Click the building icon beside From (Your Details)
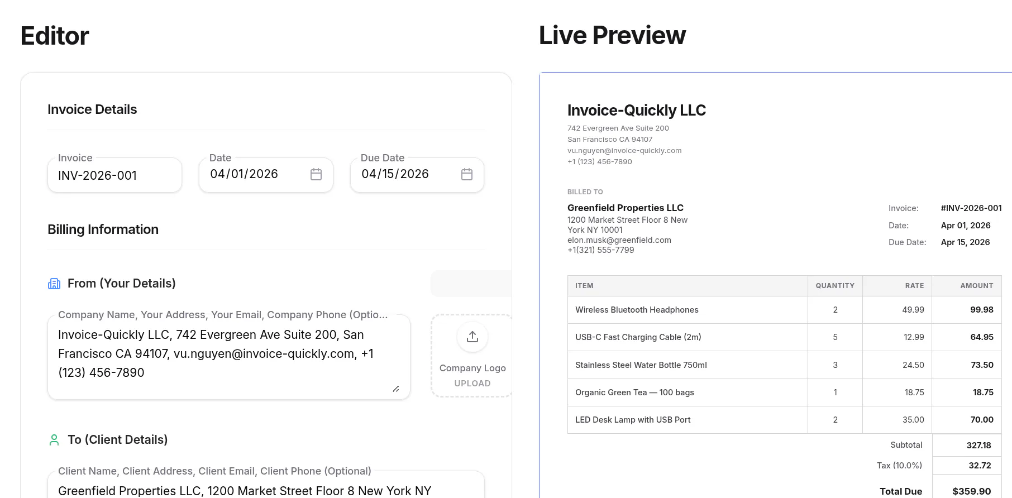1012x498 pixels. click(x=54, y=284)
